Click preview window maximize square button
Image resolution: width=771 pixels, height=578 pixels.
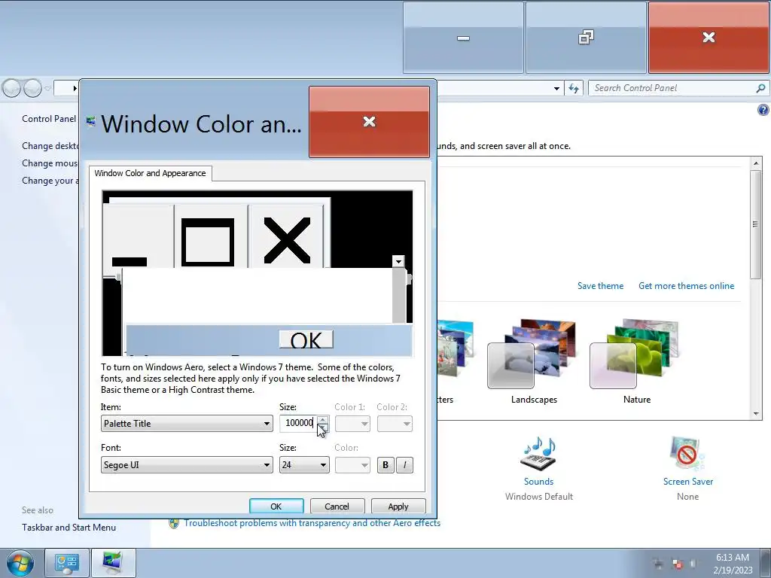[211, 239]
